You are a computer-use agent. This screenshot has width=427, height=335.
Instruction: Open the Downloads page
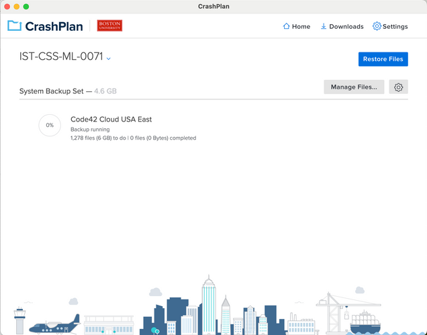pyautogui.click(x=342, y=26)
